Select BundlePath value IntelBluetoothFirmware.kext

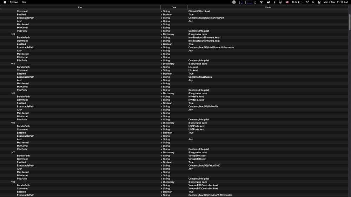tap(204, 37)
